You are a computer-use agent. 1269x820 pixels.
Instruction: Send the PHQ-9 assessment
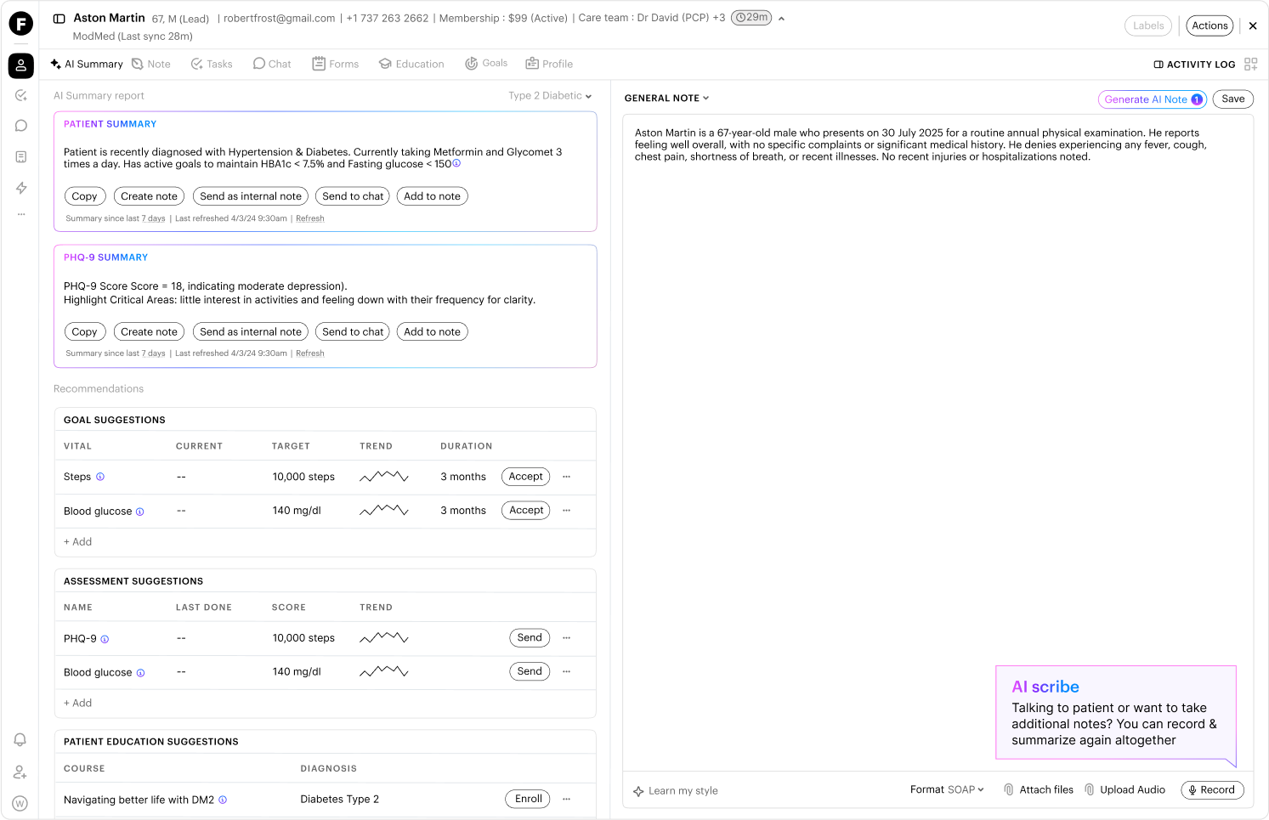coord(530,638)
